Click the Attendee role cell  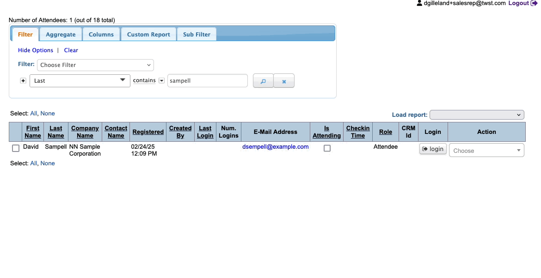385,147
